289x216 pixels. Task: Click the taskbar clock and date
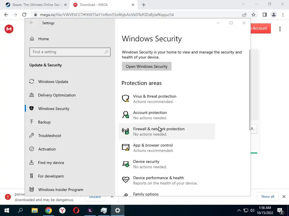265,210
